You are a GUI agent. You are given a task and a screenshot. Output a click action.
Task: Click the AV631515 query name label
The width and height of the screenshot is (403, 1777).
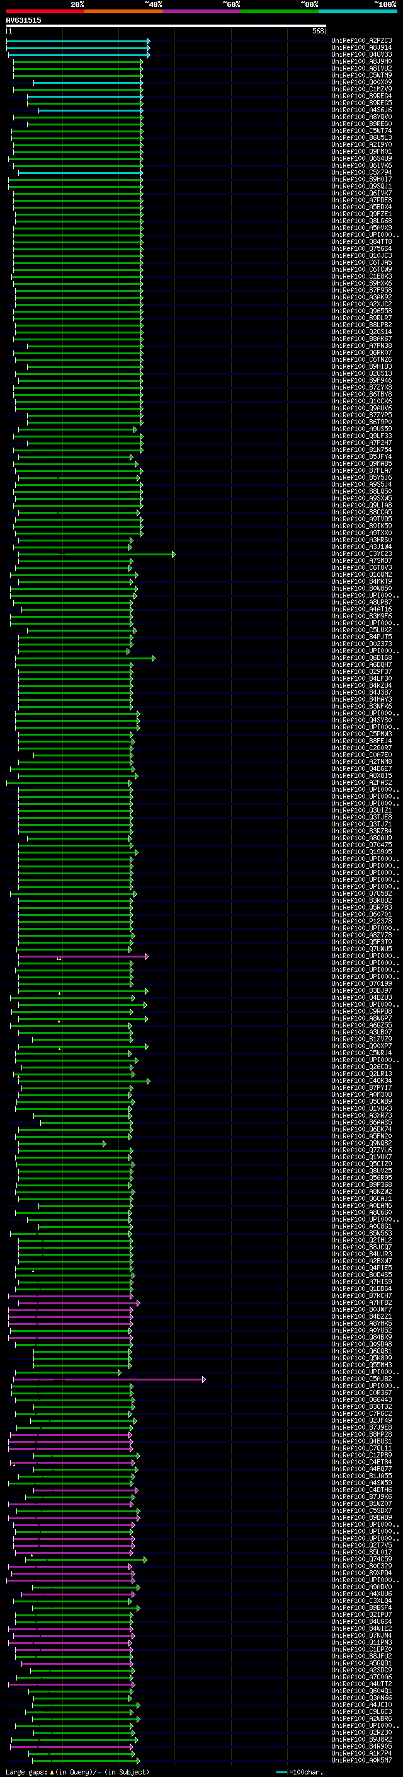click(x=23, y=20)
